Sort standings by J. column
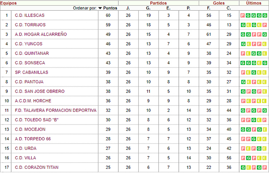 click(x=128, y=8)
